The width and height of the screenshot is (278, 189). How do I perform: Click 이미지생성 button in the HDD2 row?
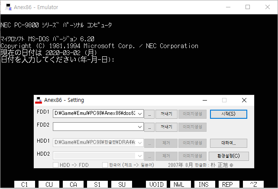tap(192, 156)
